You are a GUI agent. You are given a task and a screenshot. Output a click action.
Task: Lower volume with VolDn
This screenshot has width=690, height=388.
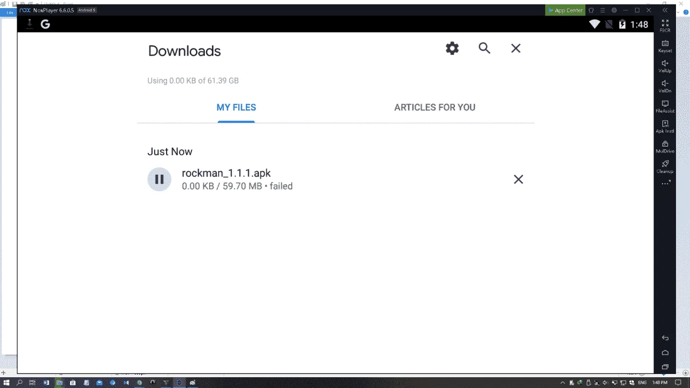coord(665,86)
